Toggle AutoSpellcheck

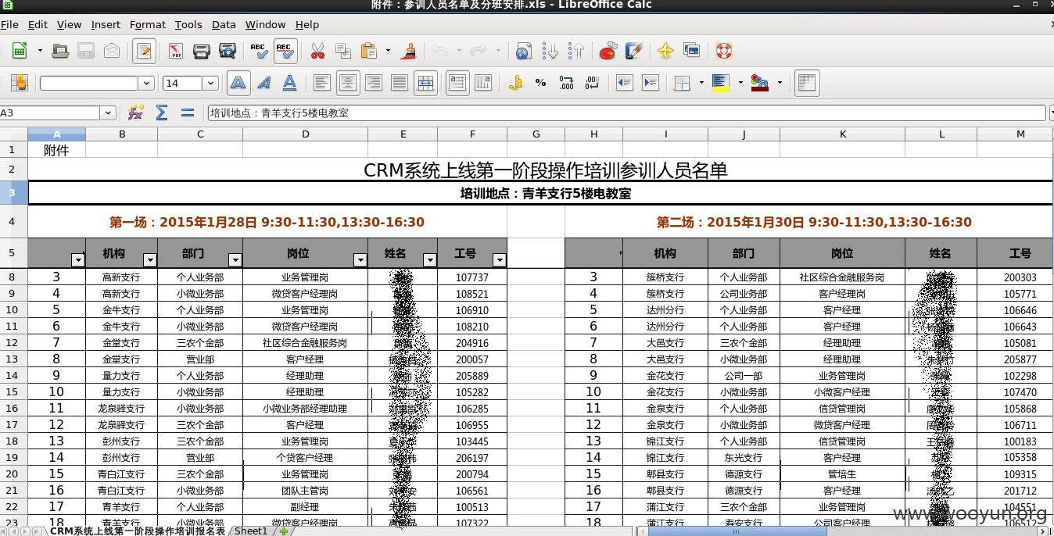coord(285,52)
